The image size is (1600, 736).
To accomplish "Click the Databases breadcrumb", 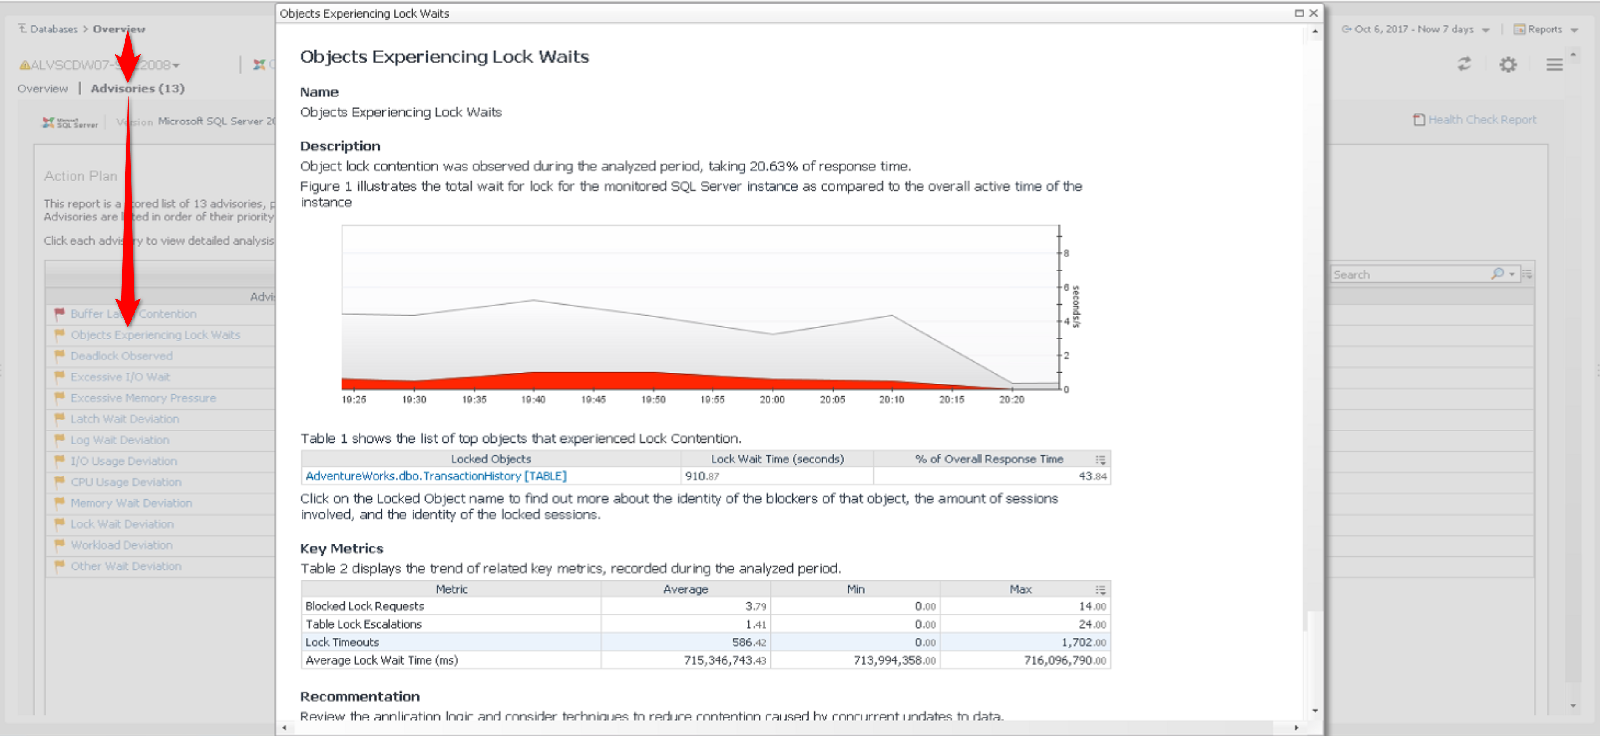I will pos(53,29).
